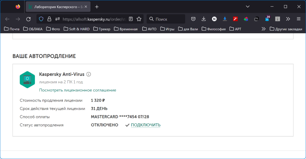Open the Фото bookmarks folder
The image size is (306, 159).
pyautogui.click(x=53, y=29)
